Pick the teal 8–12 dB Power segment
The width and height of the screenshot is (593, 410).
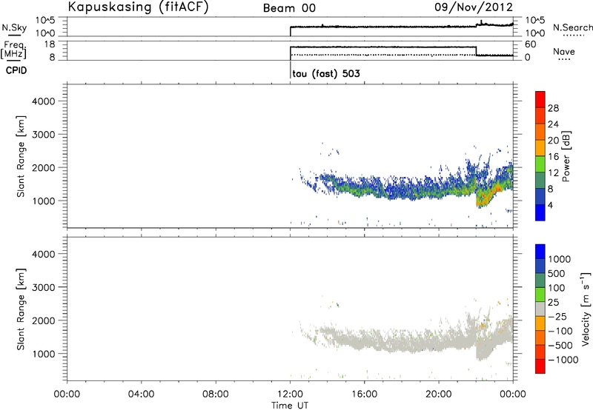(x=540, y=180)
